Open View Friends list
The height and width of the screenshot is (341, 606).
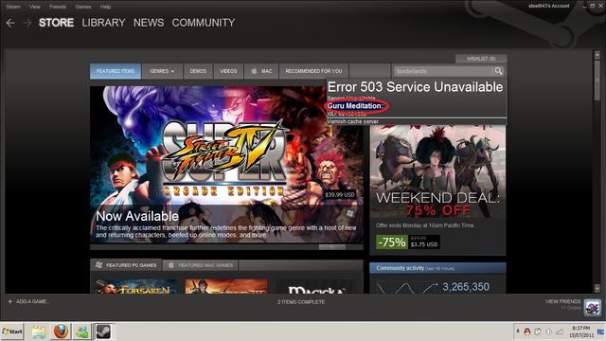(x=563, y=301)
